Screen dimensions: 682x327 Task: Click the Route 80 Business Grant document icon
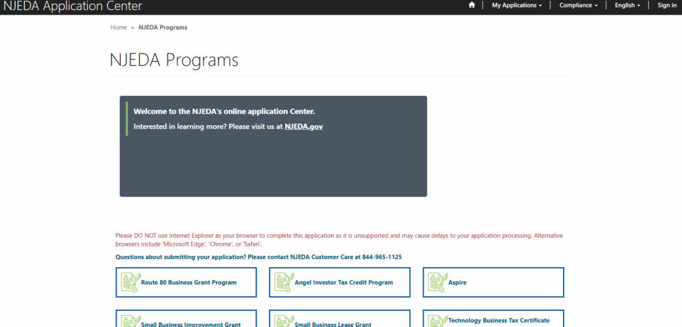(130, 282)
